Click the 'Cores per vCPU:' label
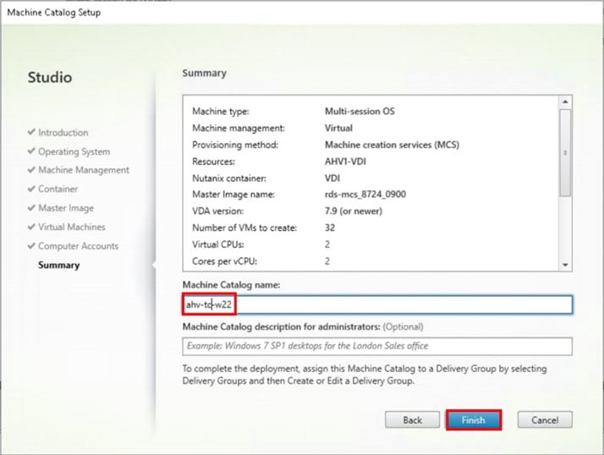The width and height of the screenshot is (604, 455). coord(224,261)
